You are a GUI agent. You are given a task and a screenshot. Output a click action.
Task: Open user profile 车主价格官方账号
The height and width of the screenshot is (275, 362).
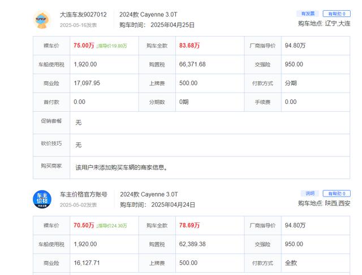pyautogui.click(x=84, y=195)
